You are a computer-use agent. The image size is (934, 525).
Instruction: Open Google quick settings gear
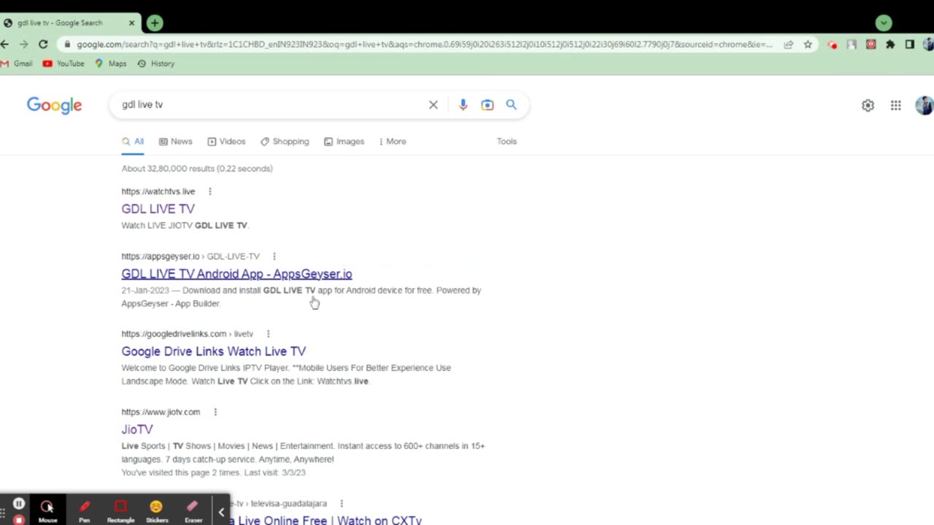[x=868, y=106]
